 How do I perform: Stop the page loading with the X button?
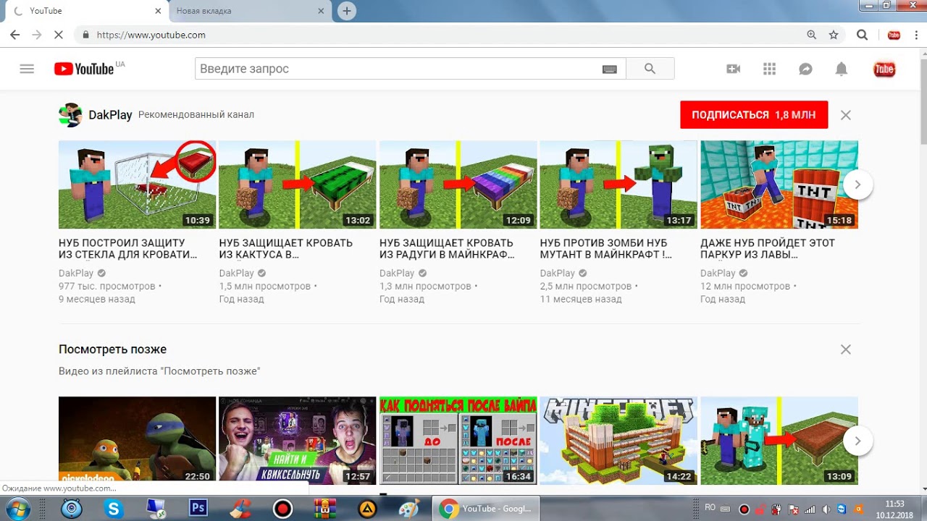click(x=58, y=35)
